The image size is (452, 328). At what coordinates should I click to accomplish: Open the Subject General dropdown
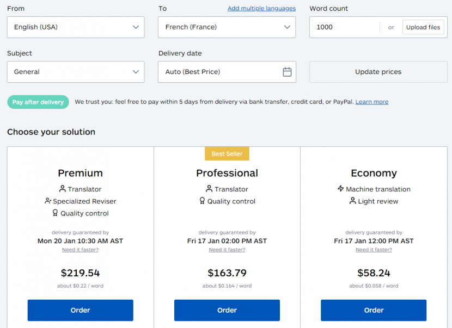pyautogui.click(x=76, y=72)
